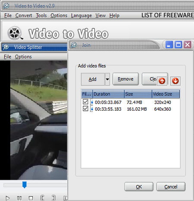The width and height of the screenshot is (194, 201).
Task: Set end marker with right bracket icon
Action: click(53, 198)
